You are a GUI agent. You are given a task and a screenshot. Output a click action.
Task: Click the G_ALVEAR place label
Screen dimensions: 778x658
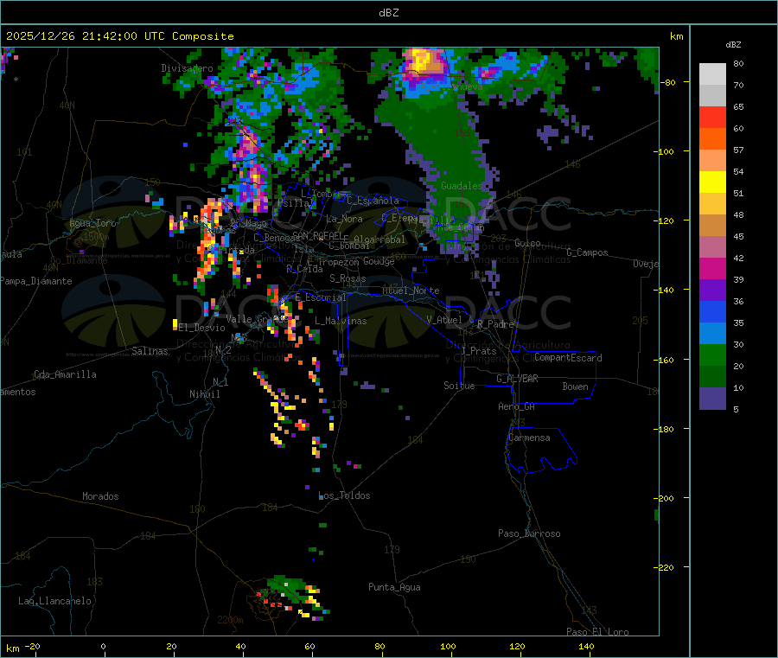click(517, 379)
